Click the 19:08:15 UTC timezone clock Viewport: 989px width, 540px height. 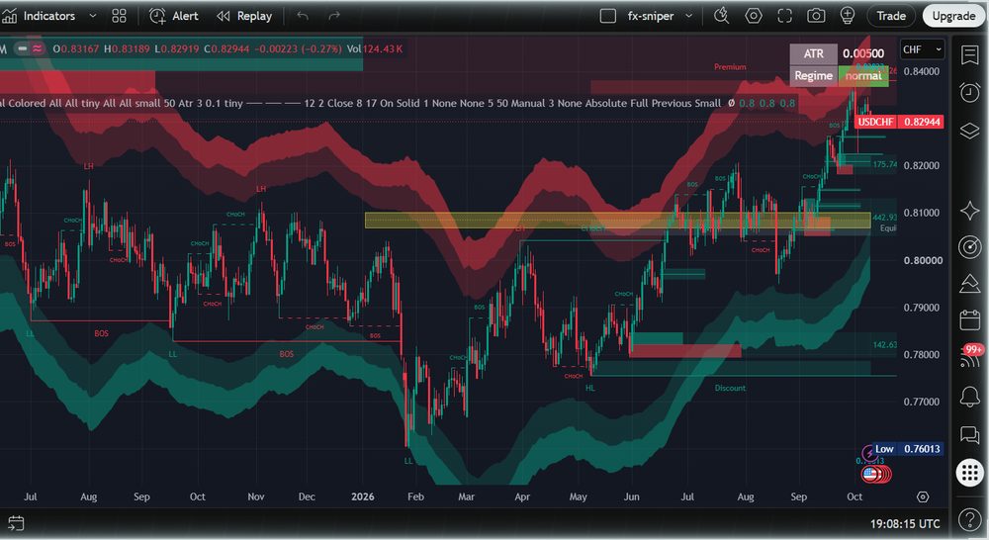905,523
